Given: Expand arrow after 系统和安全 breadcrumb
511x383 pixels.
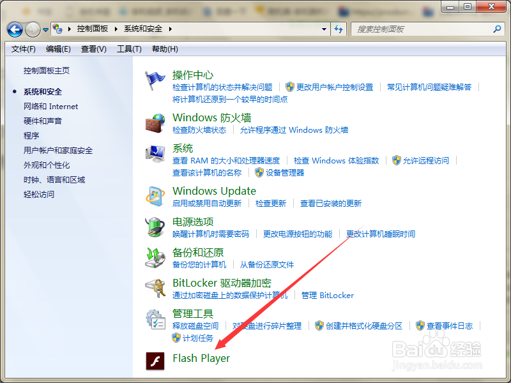Looking at the screenshot, I should pos(170,29).
